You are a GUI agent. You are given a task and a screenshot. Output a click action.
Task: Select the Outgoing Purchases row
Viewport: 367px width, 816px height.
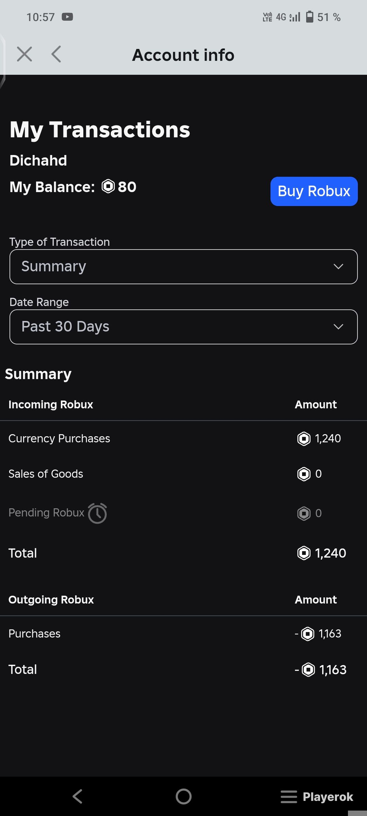point(183,634)
